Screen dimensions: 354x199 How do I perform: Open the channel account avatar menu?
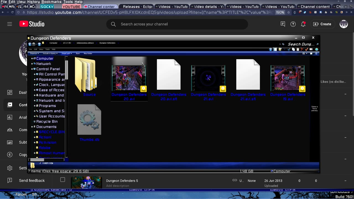pyautogui.click(x=343, y=24)
